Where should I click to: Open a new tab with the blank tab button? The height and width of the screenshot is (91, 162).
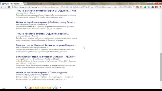tap(26, 4)
